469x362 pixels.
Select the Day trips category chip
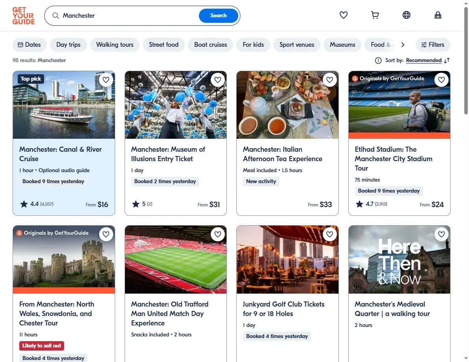tap(68, 44)
